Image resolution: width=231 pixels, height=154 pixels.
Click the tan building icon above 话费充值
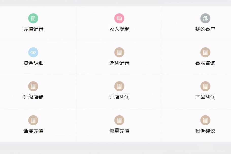[x=33, y=120]
